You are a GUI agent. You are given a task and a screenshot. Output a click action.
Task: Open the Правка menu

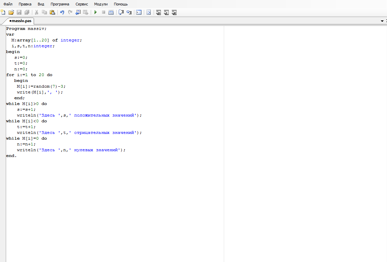pos(25,4)
